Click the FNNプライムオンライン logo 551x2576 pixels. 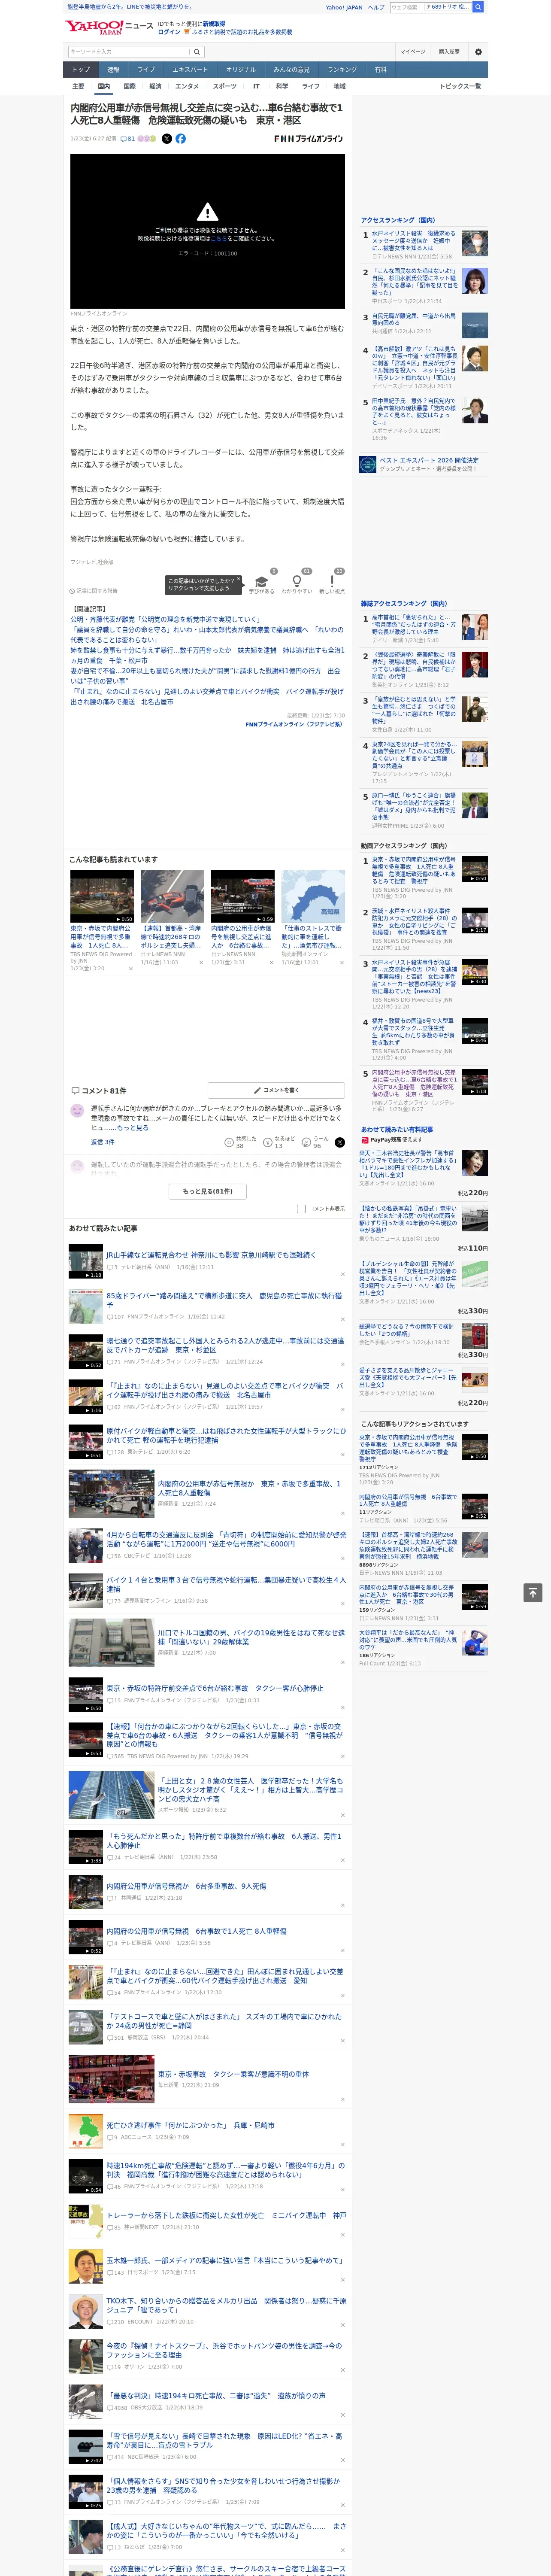tap(309, 139)
